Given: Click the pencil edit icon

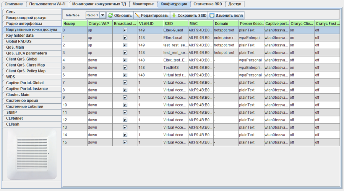Looking at the screenshot, I should pyautogui.click(x=137, y=15).
